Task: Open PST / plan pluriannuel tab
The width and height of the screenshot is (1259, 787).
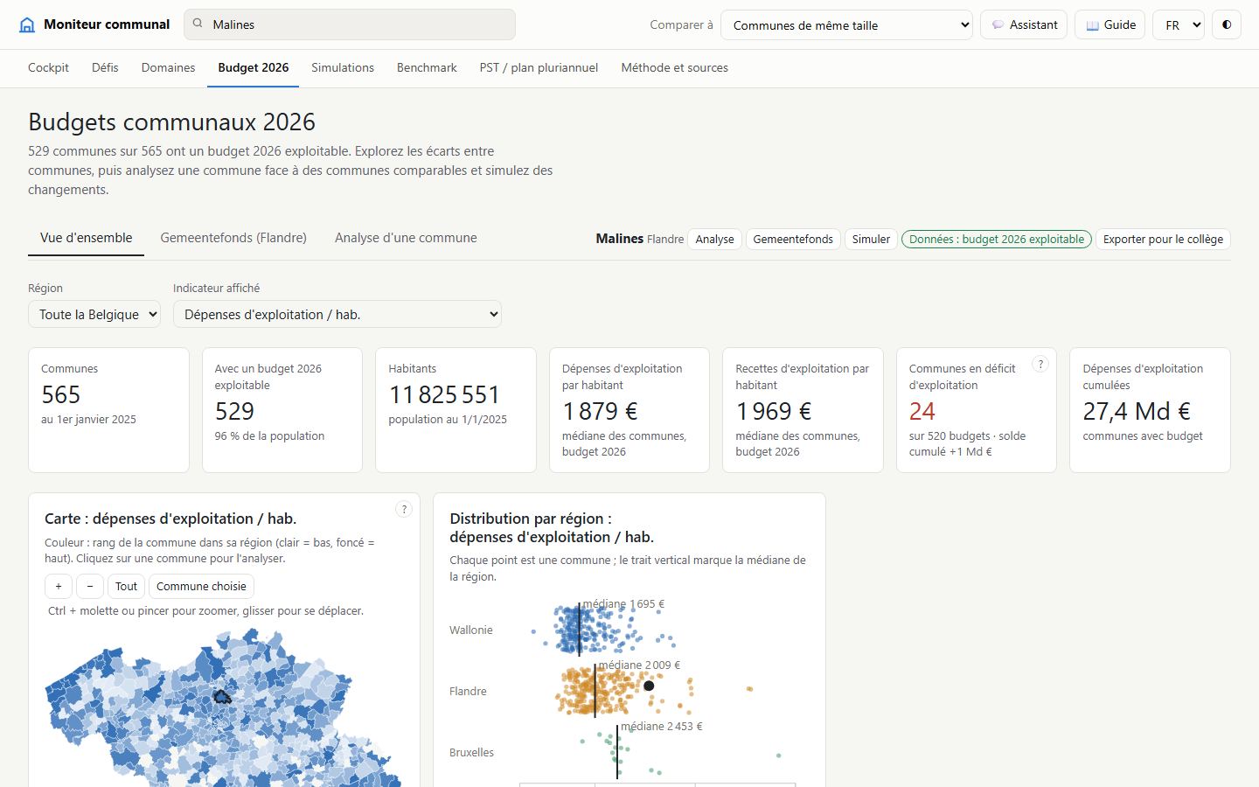Action: (539, 67)
